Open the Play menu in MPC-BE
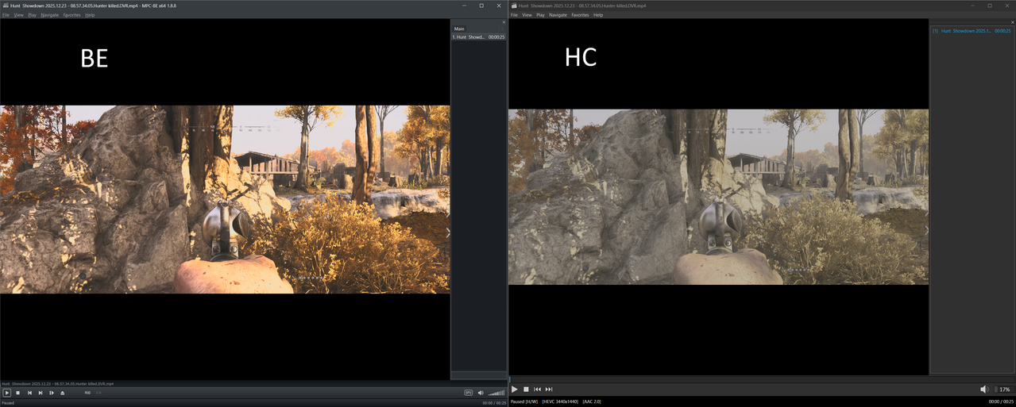 [33, 15]
